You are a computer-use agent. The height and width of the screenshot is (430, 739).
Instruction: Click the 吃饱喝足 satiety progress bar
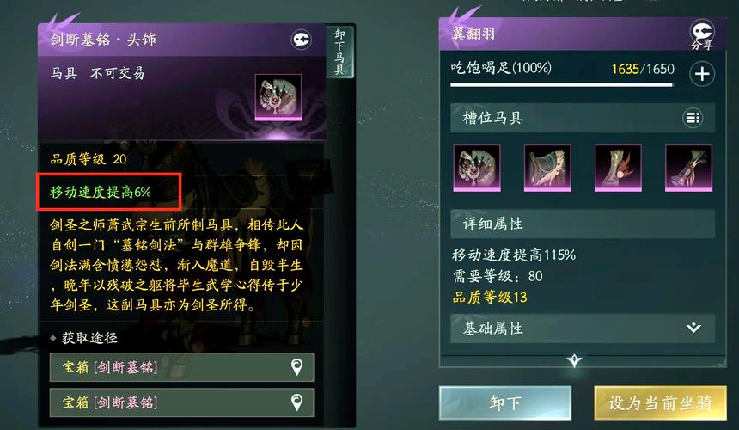click(562, 85)
